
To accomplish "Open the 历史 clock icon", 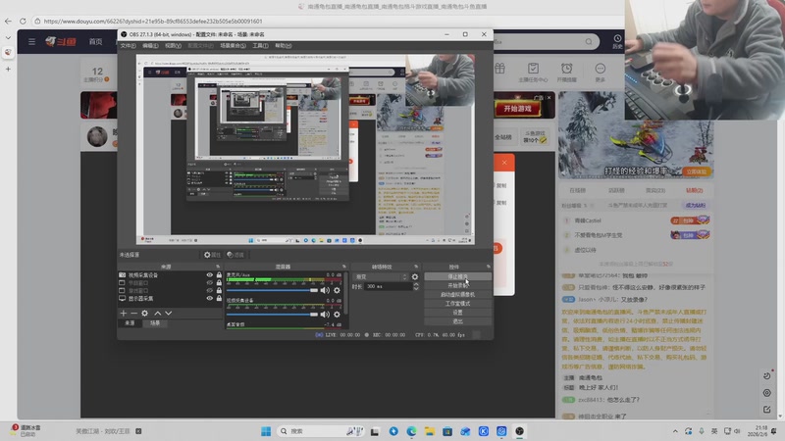I will pyautogui.click(x=617, y=41).
